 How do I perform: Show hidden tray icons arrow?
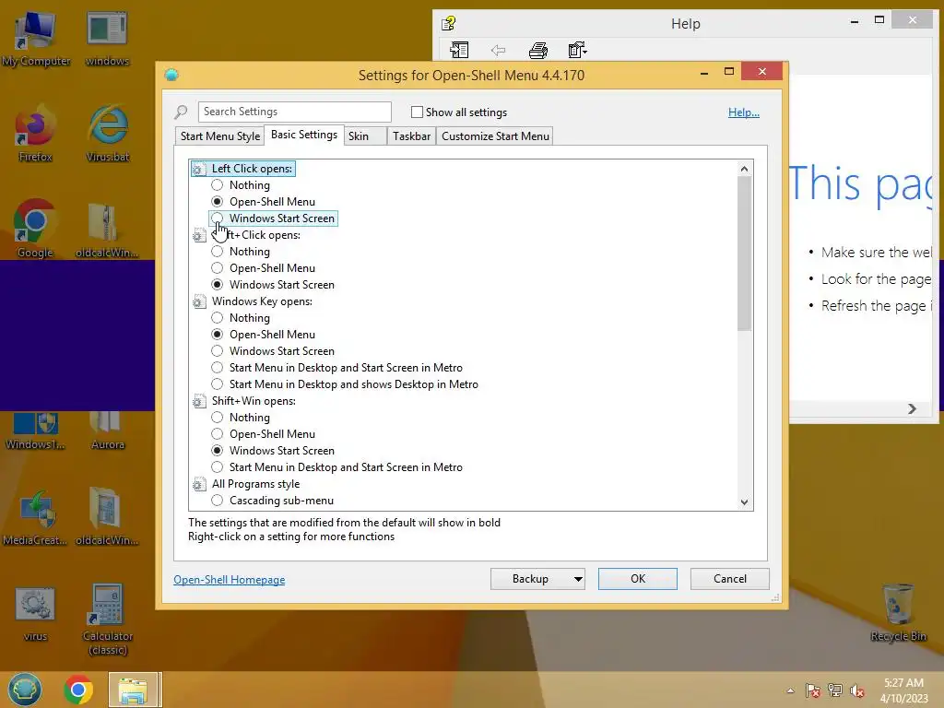tap(790, 690)
